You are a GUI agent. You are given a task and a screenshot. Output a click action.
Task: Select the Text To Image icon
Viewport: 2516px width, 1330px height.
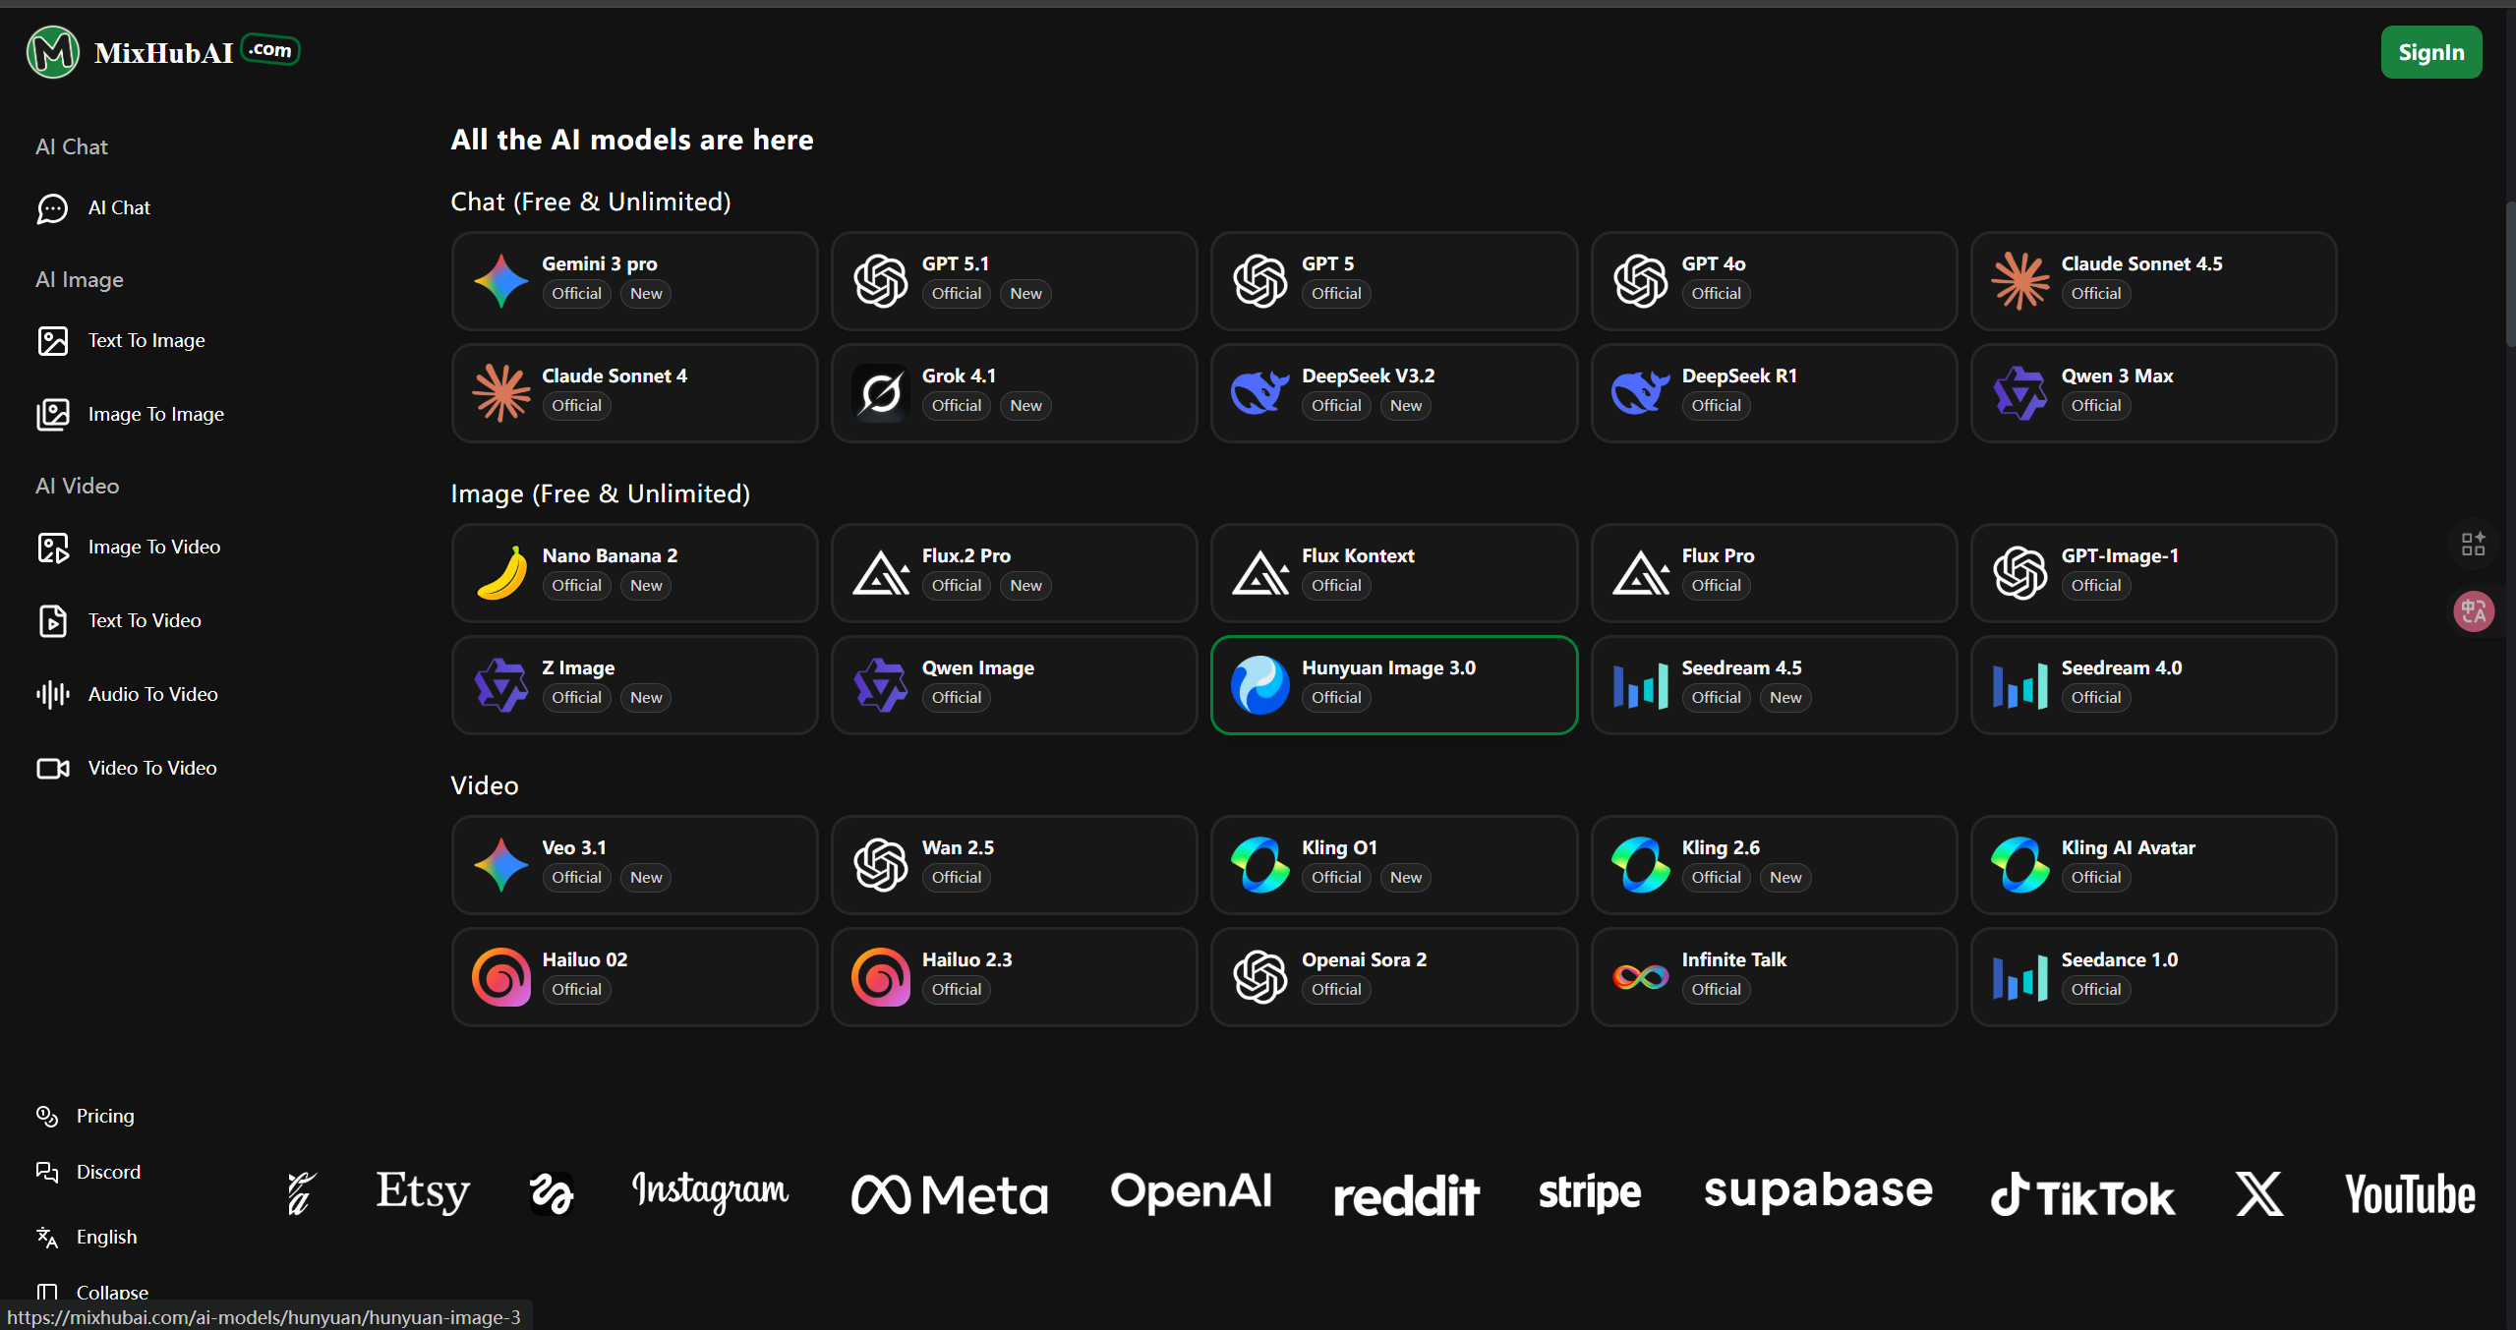click(52, 341)
